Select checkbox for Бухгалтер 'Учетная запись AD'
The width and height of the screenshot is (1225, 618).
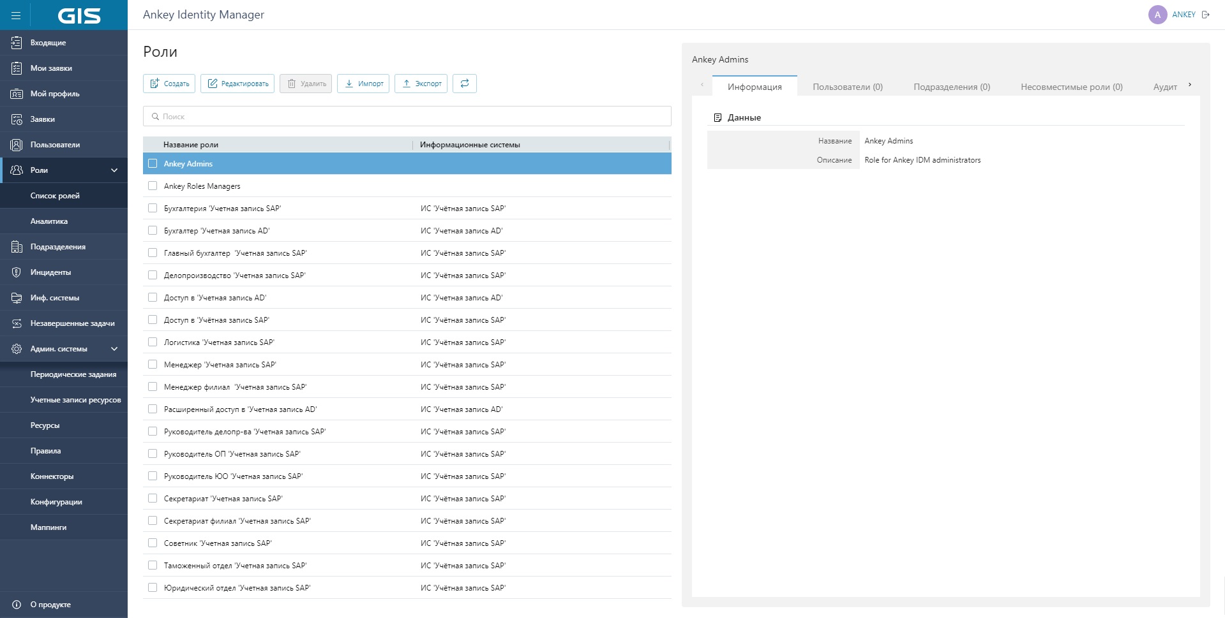[x=153, y=230]
